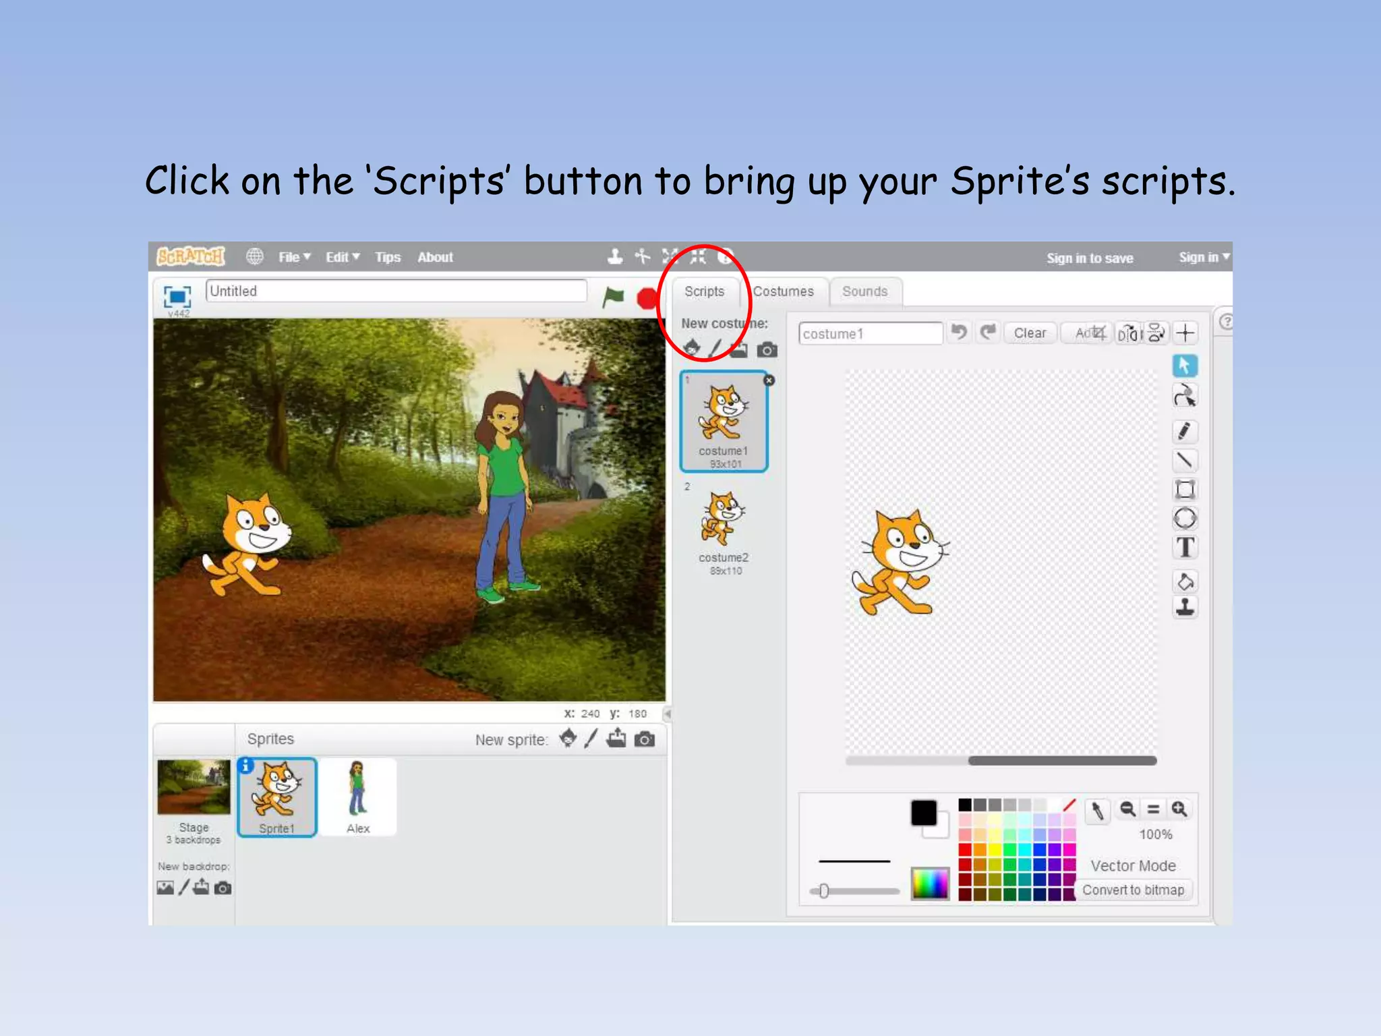Paint new backdrop brush icon
This screenshot has width=1381, height=1036.
point(183,887)
